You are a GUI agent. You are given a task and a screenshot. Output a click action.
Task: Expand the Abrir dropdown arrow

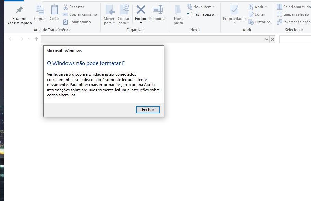click(x=266, y=7)
